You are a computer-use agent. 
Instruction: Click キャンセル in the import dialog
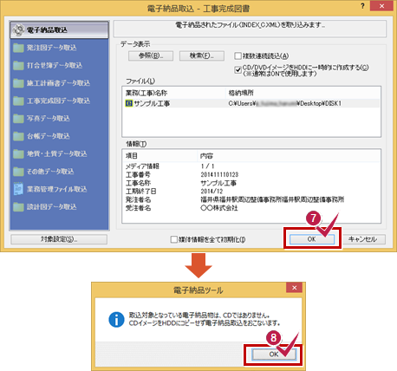(x=363, y=239)
